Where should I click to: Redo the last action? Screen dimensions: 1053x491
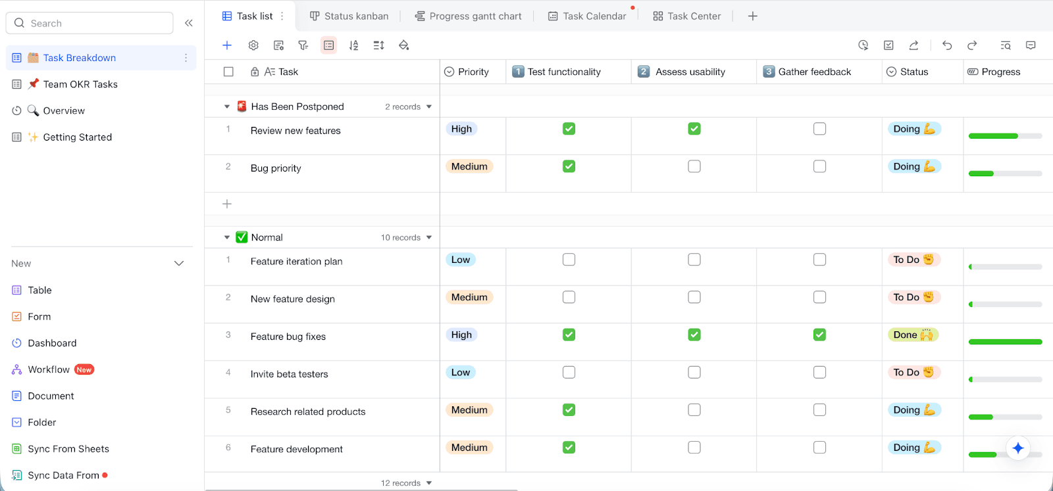(972, 45)
